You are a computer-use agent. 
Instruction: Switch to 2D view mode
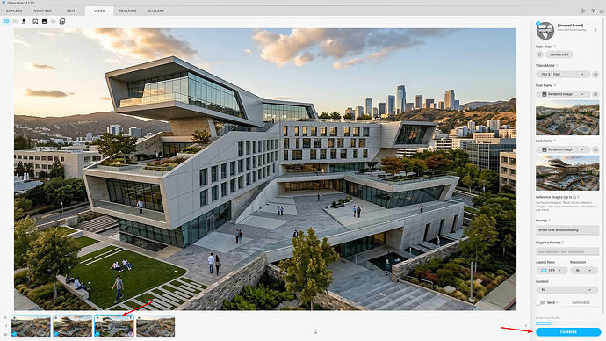click(x=6, y=21)
